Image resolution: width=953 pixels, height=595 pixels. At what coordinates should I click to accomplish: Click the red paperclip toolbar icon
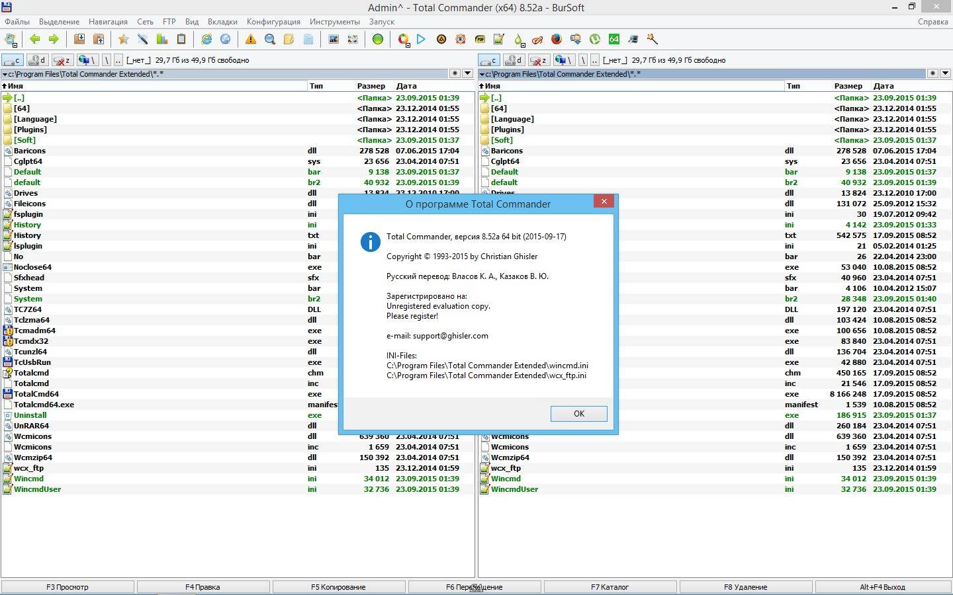537,39
